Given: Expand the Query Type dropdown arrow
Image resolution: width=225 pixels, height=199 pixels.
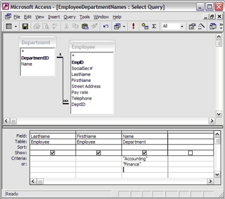Looking at the screenshot, I should coord(124,27).
